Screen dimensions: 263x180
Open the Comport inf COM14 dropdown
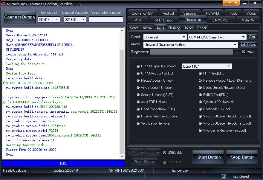[x=49, y=20]
